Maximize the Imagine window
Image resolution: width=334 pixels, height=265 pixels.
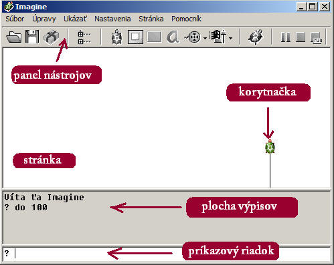pos(312,7)
